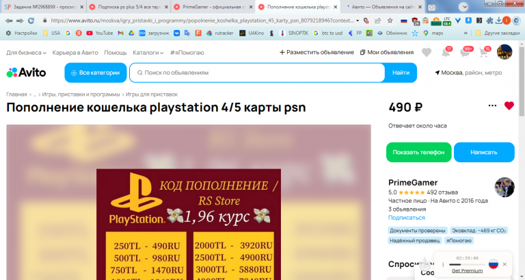The width and height of the screenshot is (525, 280).
Task: Switch to the Задание №2968899 tab
Action: pos(43,7)
